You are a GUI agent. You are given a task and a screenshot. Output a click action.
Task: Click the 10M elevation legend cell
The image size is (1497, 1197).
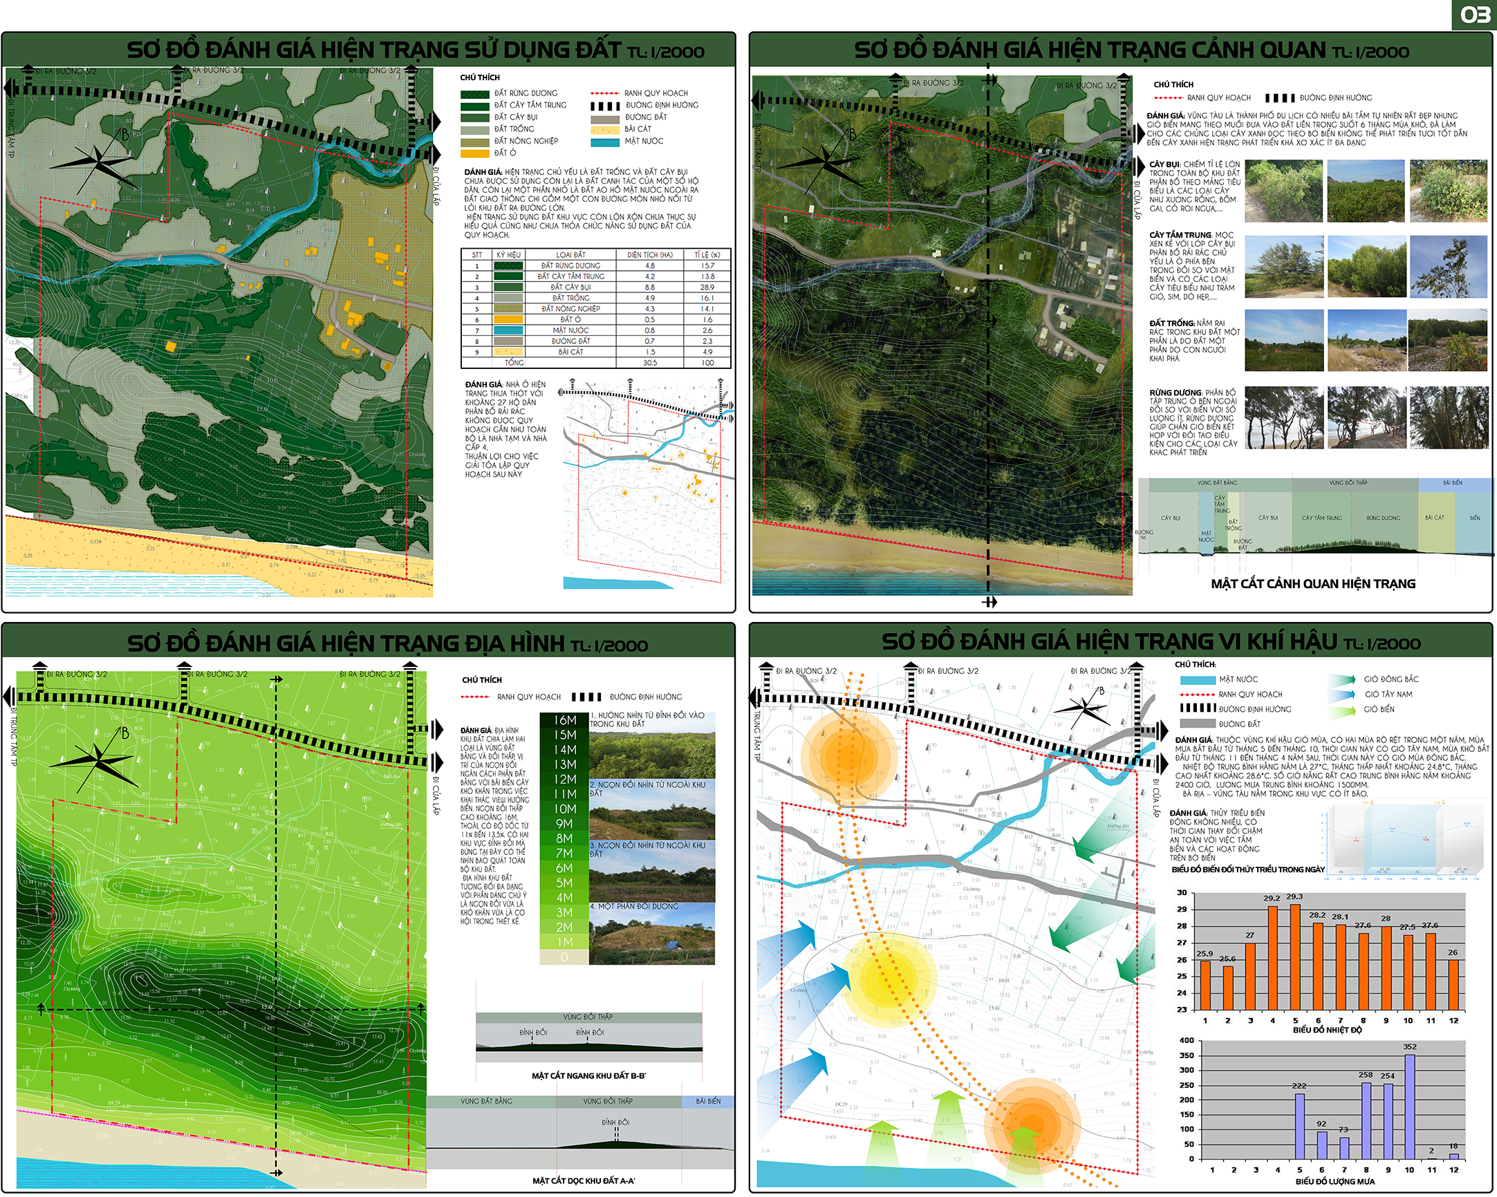pyautogui.click(x=564, y=809)
